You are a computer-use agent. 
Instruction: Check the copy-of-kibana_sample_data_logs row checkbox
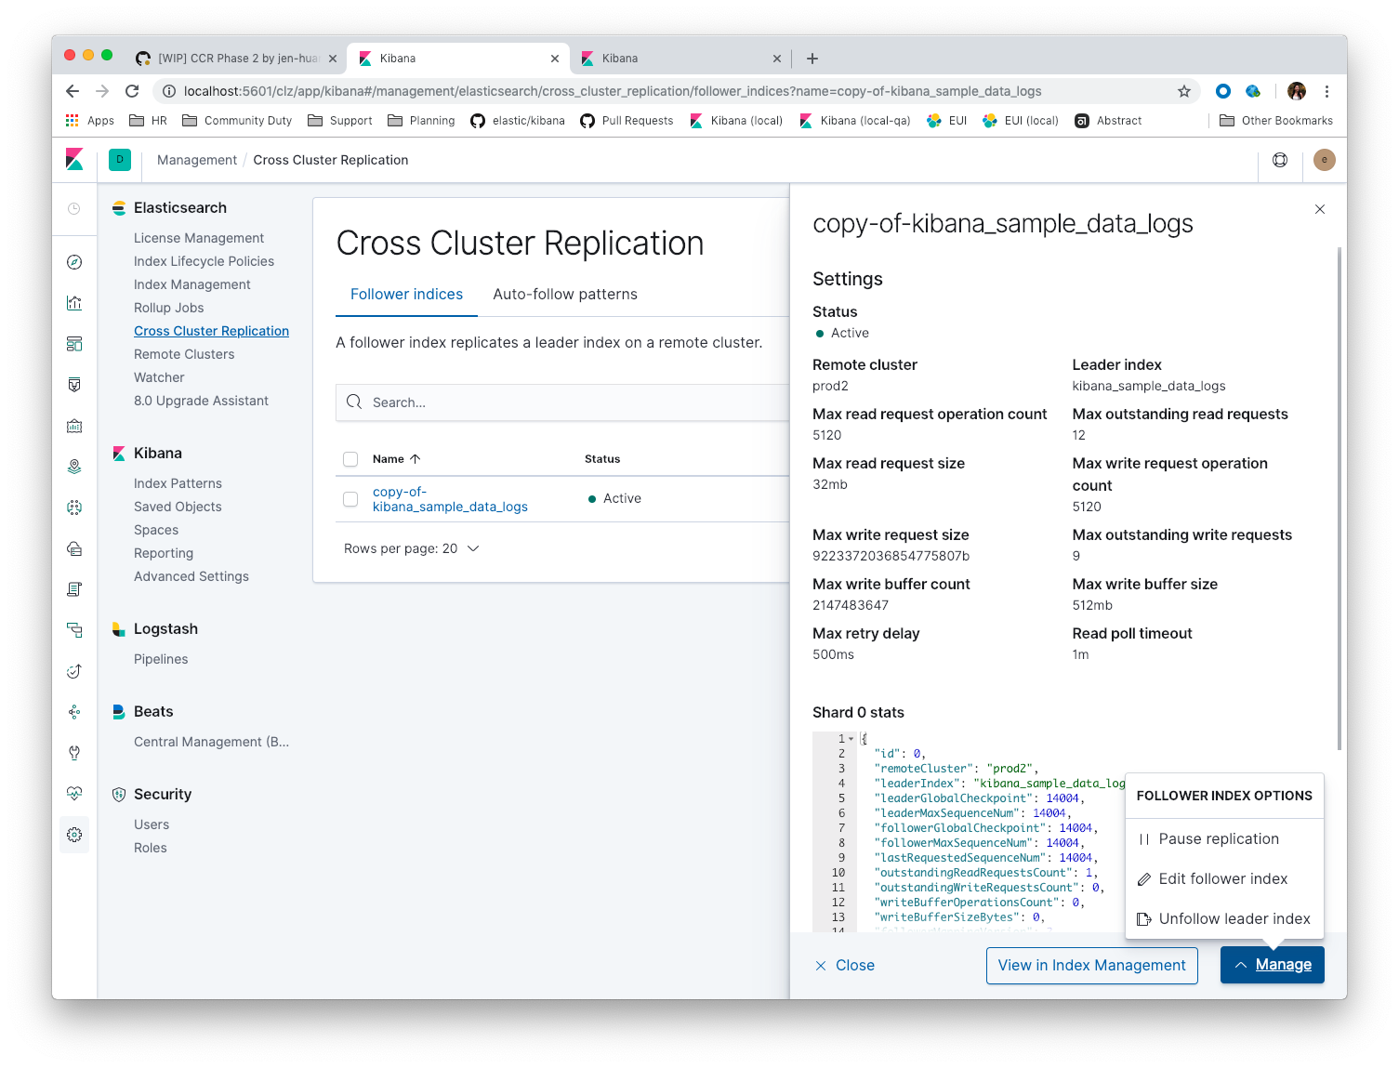350,499
